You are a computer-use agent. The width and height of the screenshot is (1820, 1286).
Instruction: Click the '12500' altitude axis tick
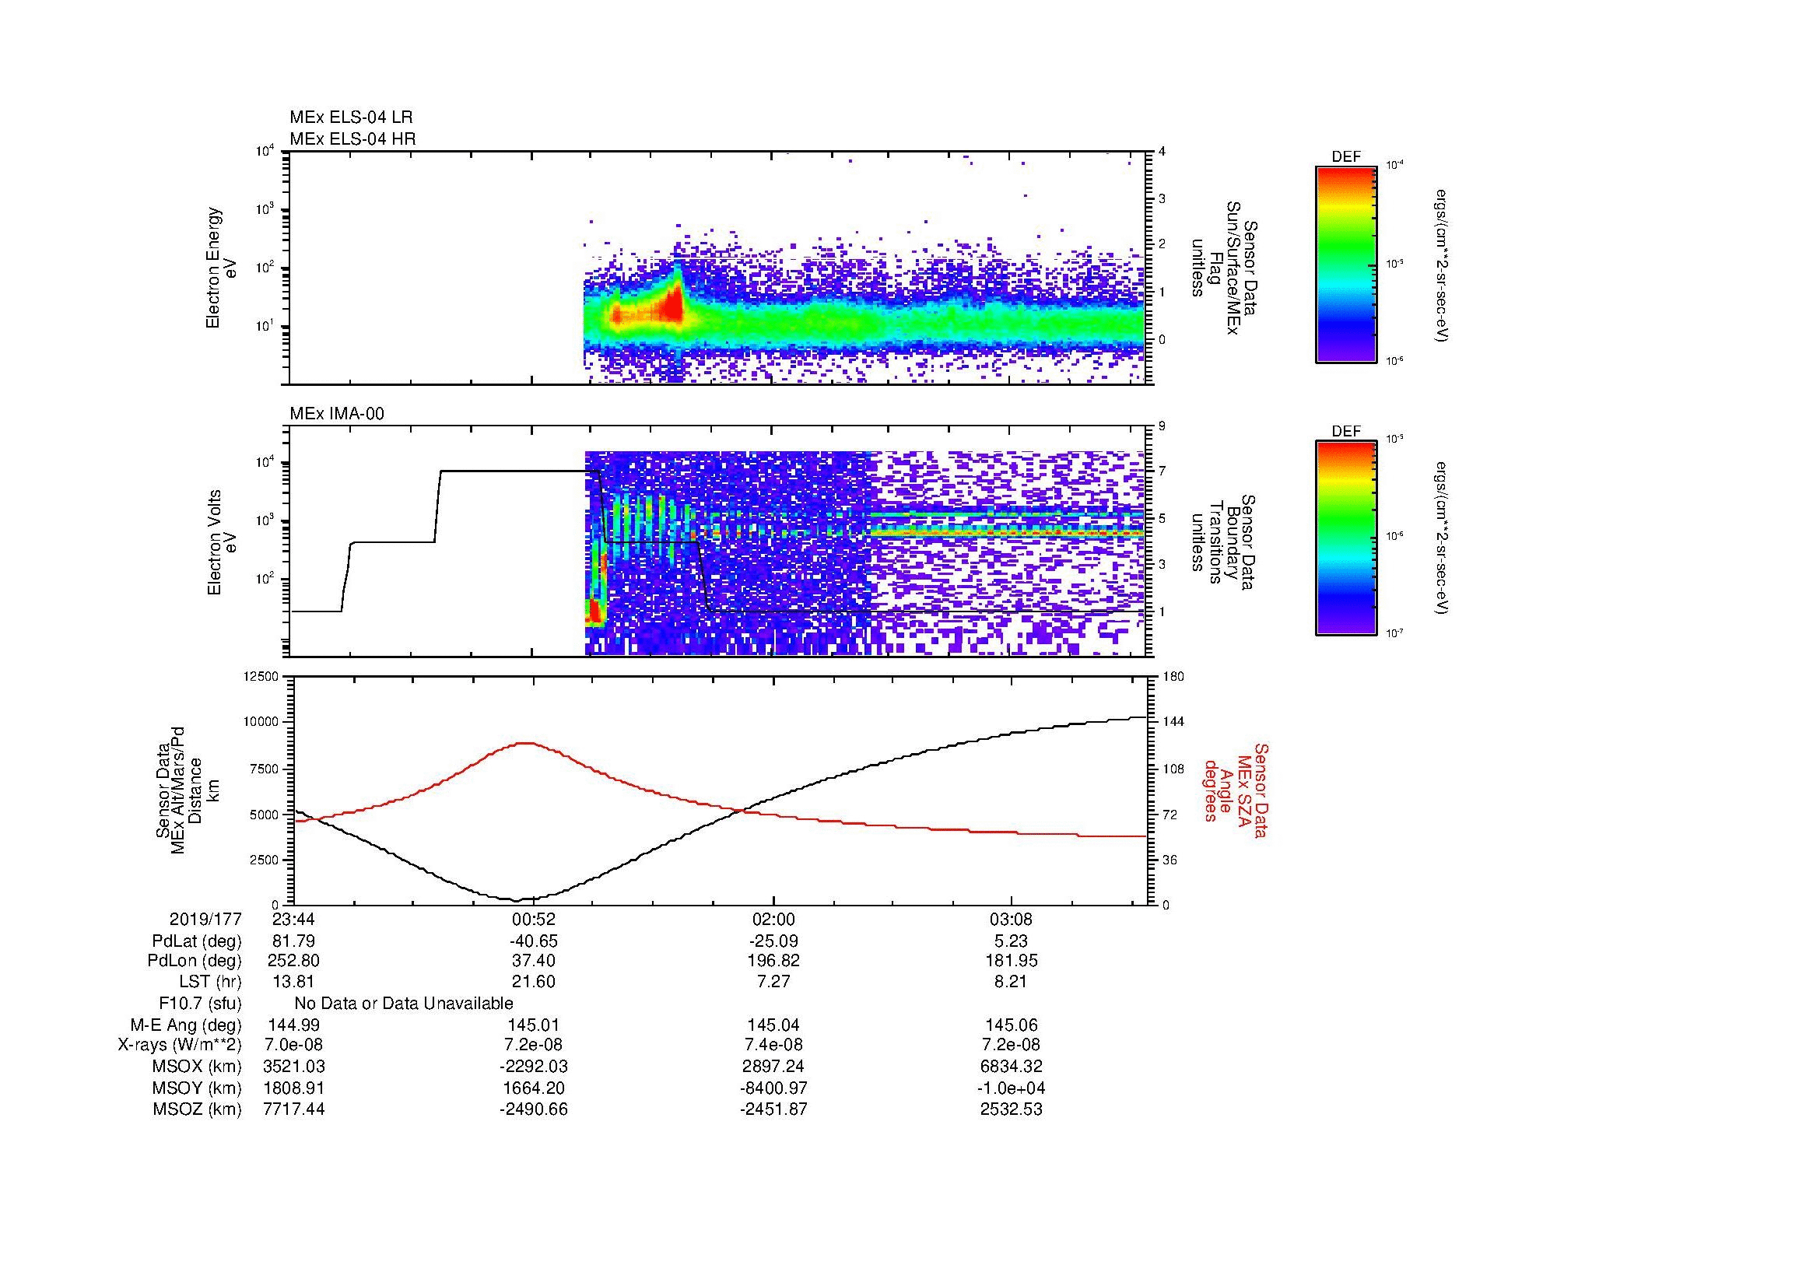pos(261,676)
